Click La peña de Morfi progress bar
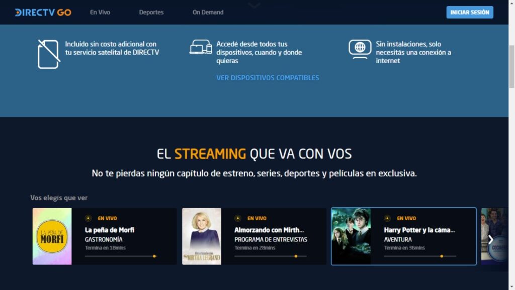The height and width of the screenshot is (290, 515). [x=121, y=256]
